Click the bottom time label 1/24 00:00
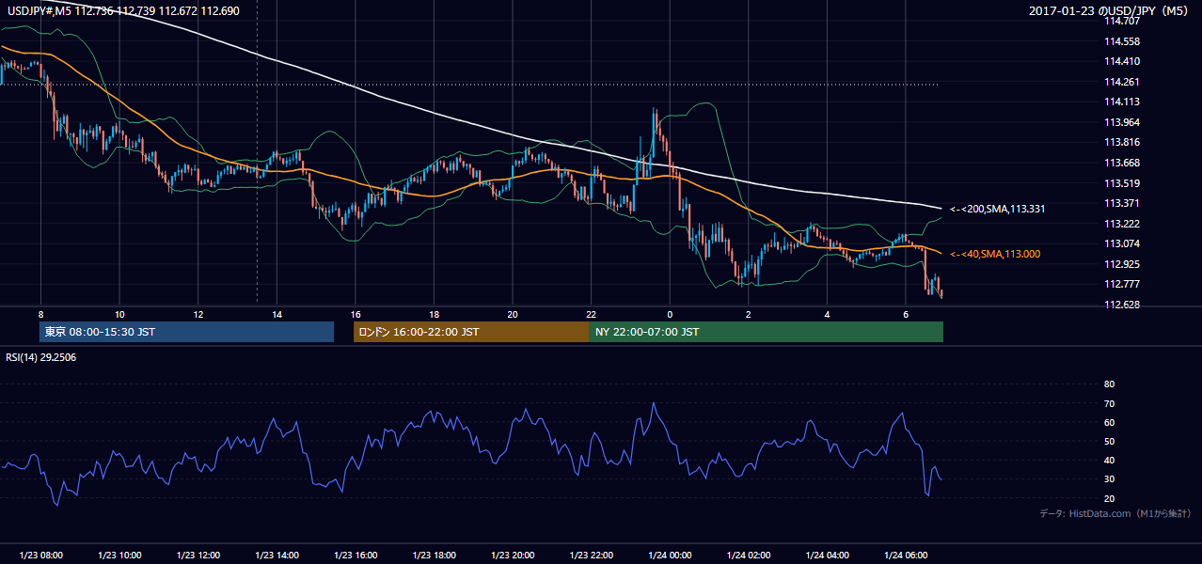Viewport: 1202px width, 564px height. 670,556
